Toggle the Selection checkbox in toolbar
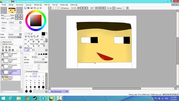The height and width of the screenshot is (101, 179). (x=62, y=8)
